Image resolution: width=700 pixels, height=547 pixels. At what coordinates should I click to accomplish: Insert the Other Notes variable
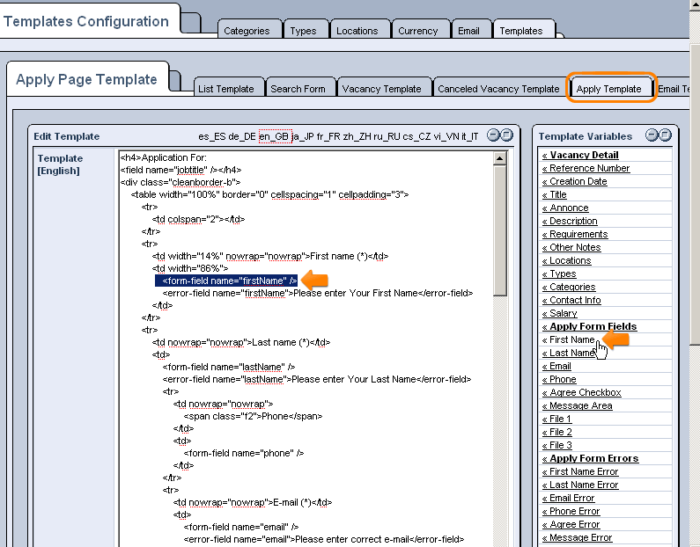[571, 247]
